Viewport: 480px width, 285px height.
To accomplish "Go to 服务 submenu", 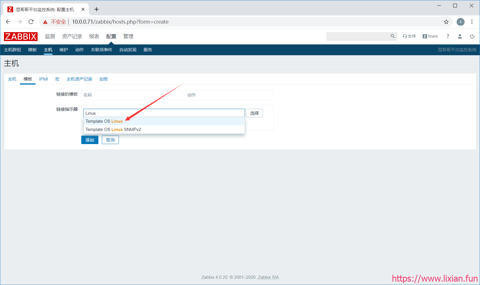I will (x=148, y=50).
